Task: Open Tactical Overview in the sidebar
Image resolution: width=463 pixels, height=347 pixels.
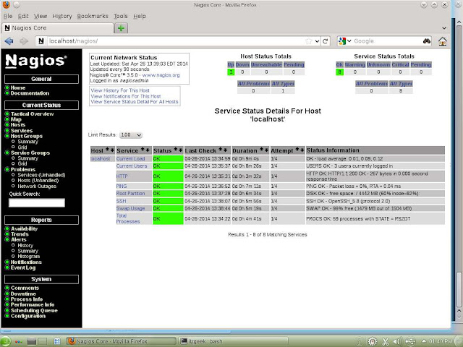Action: click(32, 114)
